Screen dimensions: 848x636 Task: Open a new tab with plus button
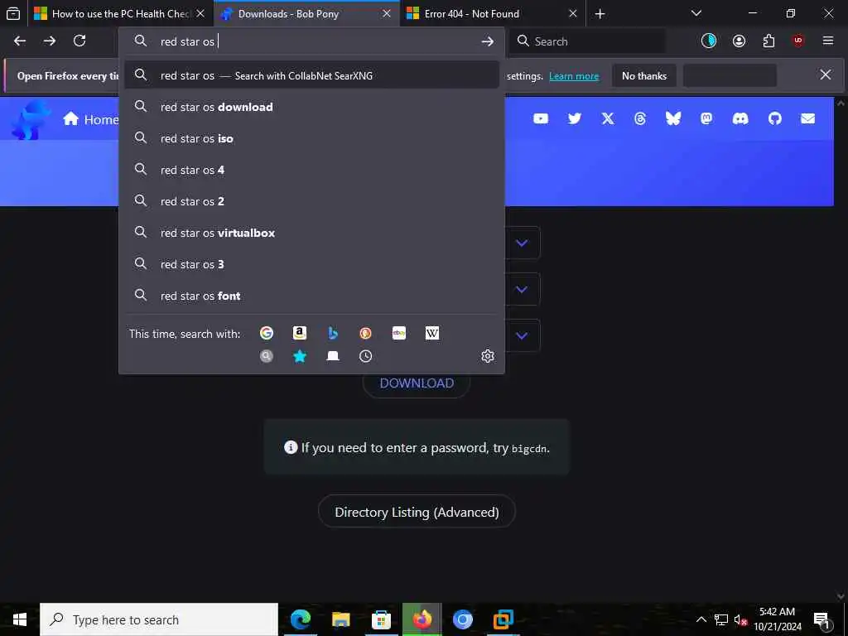tap(600, 13)
